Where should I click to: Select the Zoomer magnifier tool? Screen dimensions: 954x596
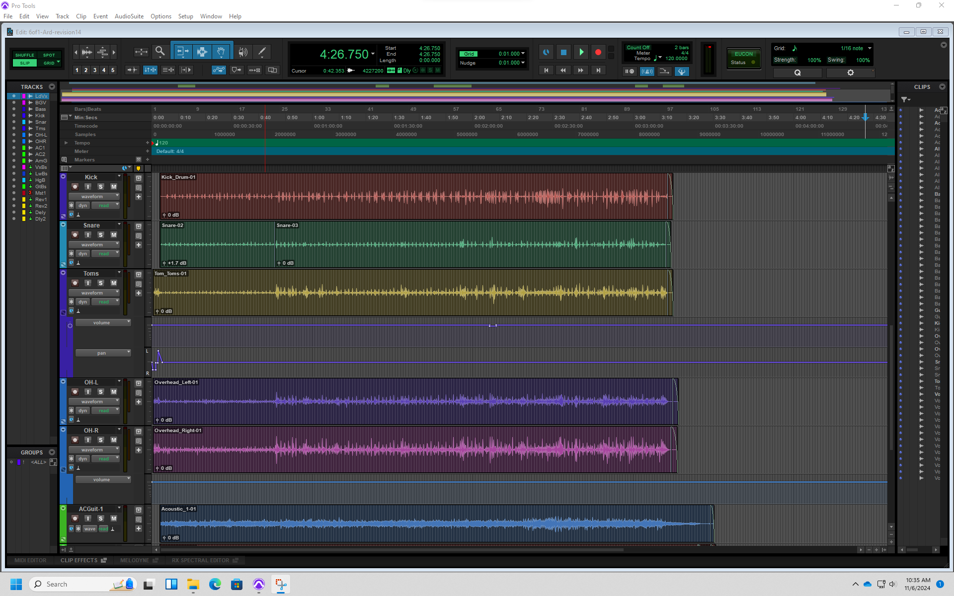click(x=160, y=52)
